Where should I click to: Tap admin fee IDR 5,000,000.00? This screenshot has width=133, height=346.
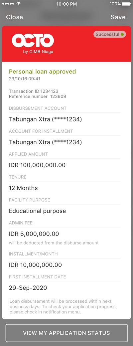point(34,234)
